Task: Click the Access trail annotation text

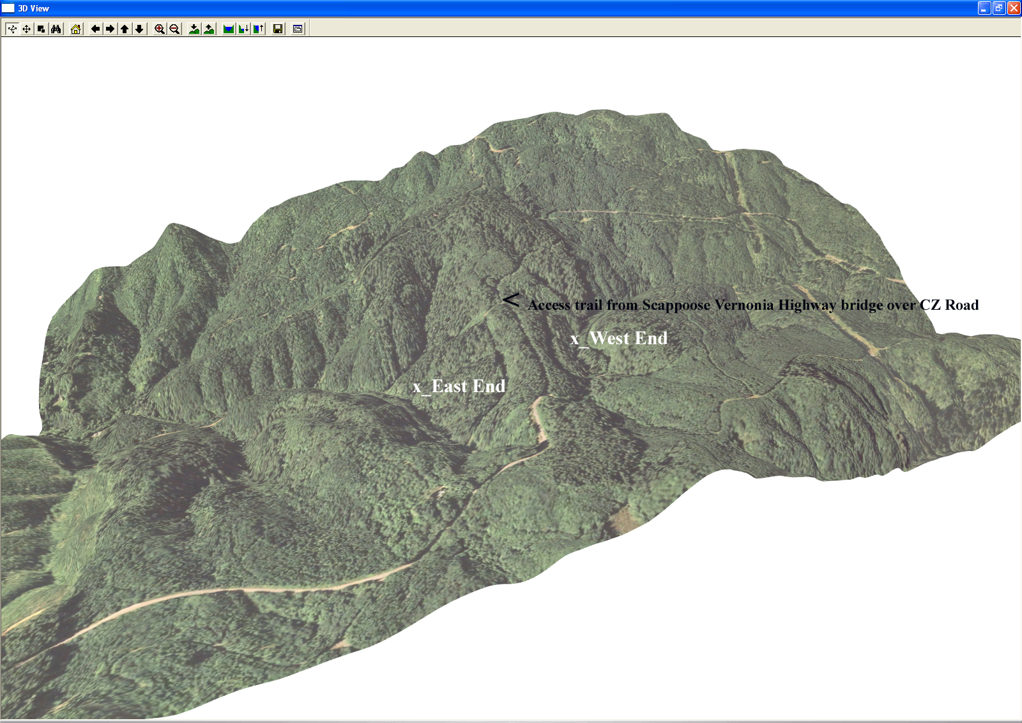Action: 753,305
